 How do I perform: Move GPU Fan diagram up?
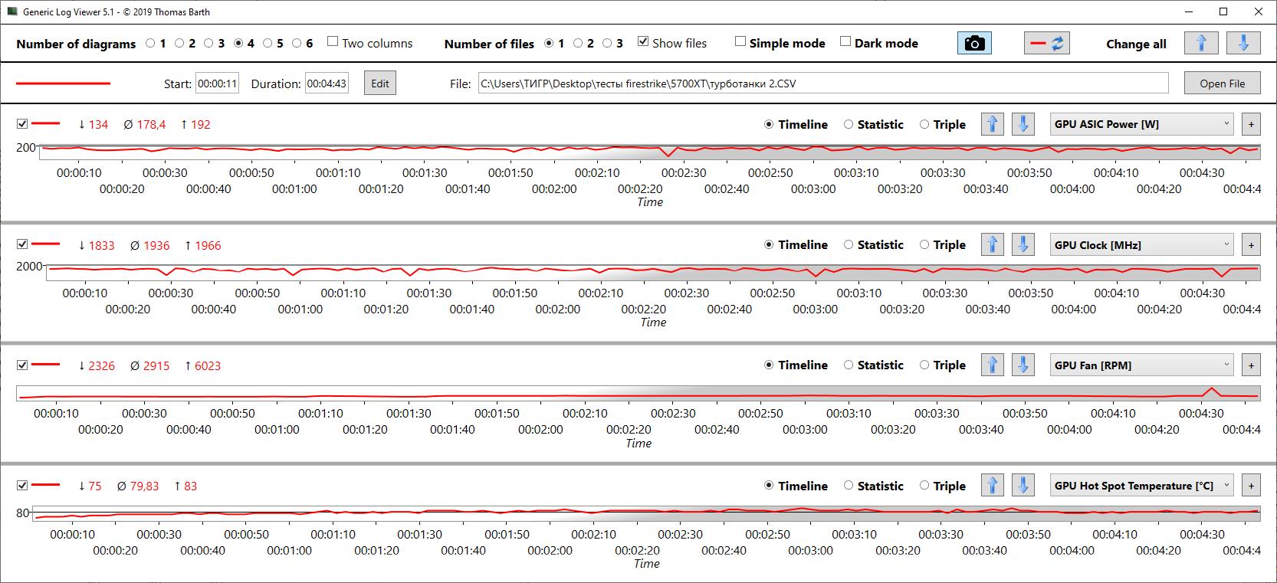click(993, 365)
